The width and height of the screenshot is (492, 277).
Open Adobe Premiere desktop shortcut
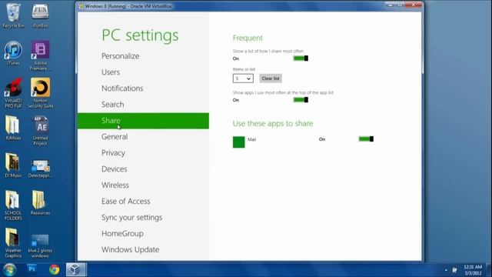tap(40, 55)
